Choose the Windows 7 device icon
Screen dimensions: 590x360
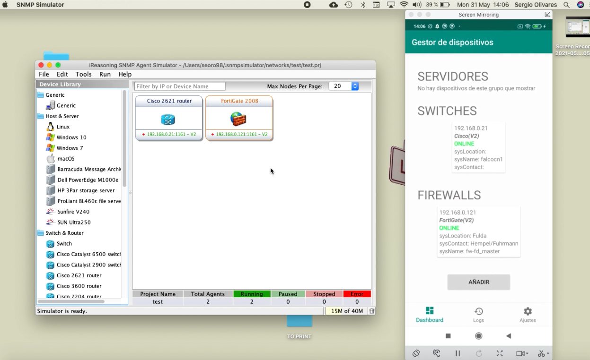pos(50,148)
